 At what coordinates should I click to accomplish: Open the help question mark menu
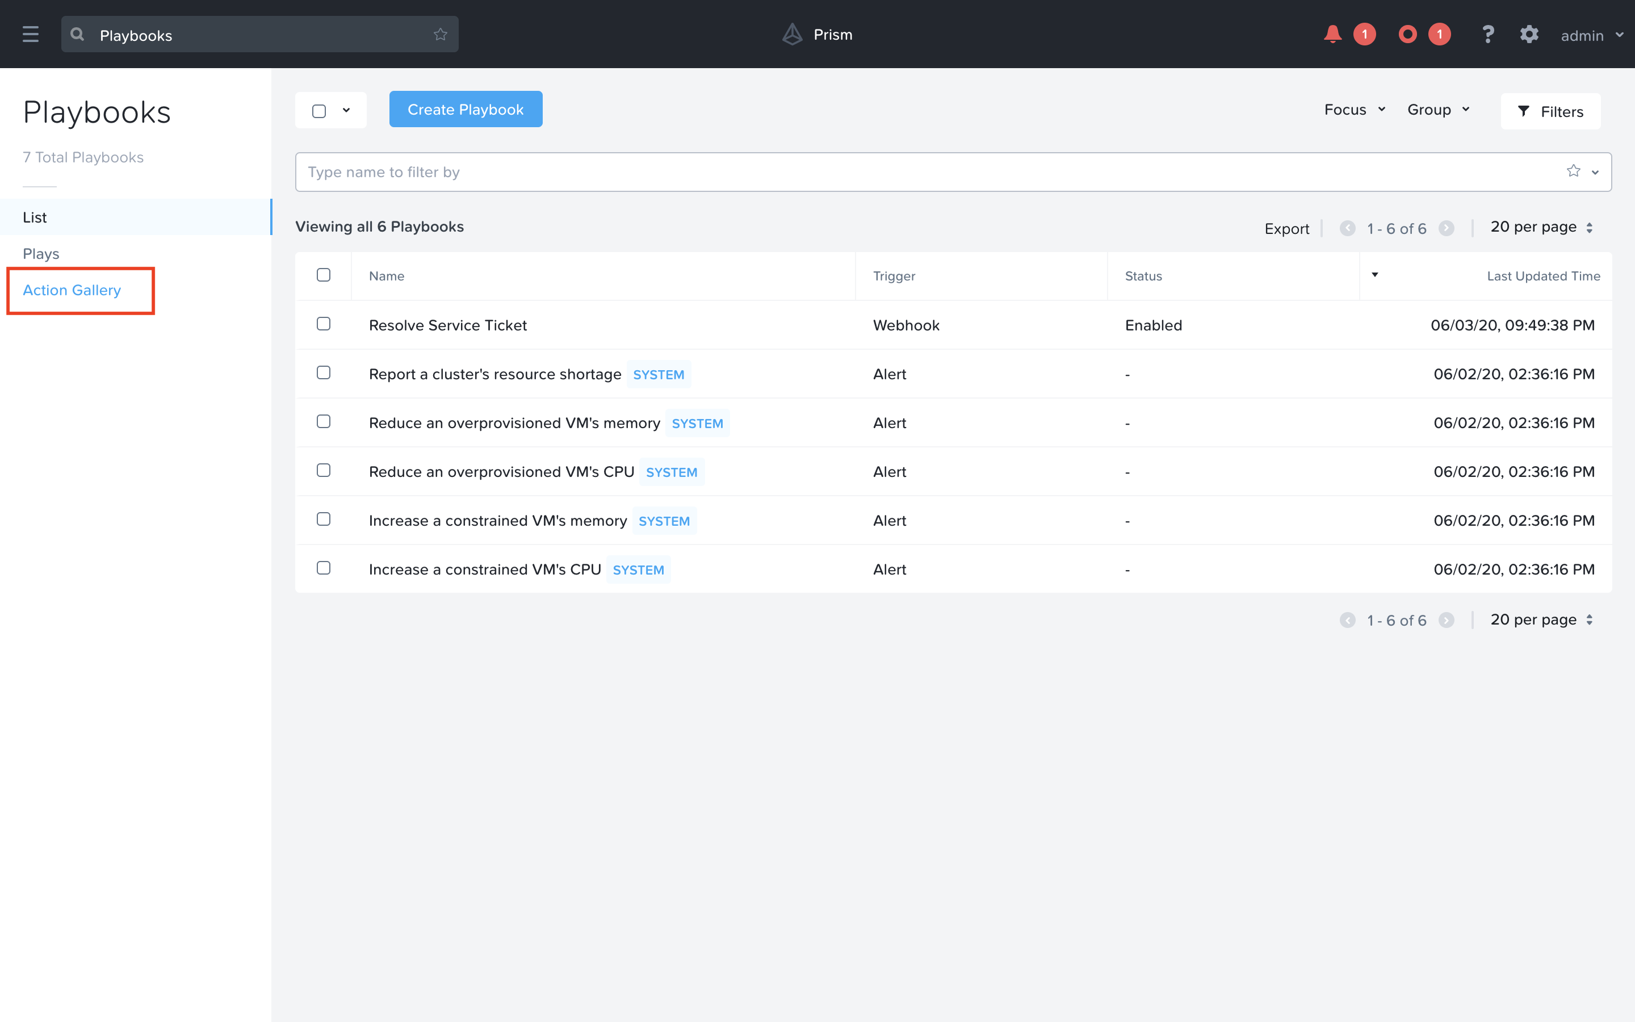pos(1488,35)
